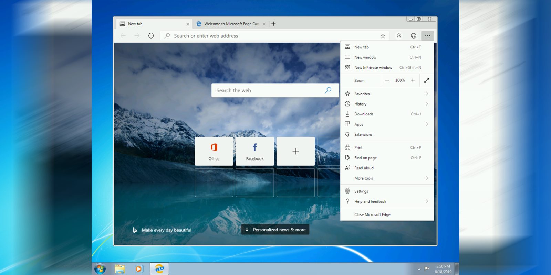551x275 pixels.
Task: Open the Windows Start button
Action: 100,269
